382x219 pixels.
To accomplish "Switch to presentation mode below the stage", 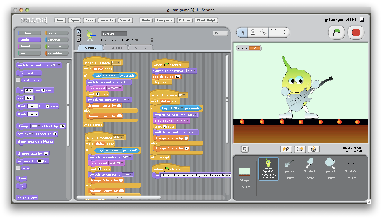I will [x=245, y=149].
